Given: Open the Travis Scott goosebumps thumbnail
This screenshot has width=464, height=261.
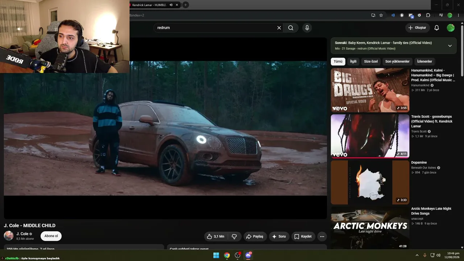Looking at the screenshot, I should pos(370,136).
